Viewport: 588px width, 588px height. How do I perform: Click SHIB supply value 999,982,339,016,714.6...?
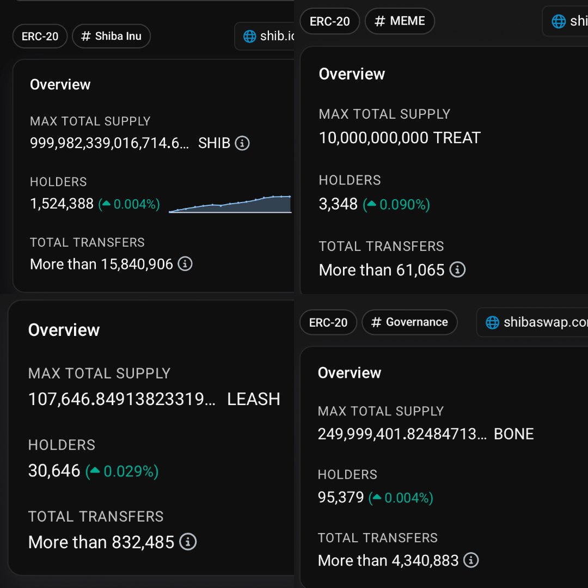tap(109, 143)
